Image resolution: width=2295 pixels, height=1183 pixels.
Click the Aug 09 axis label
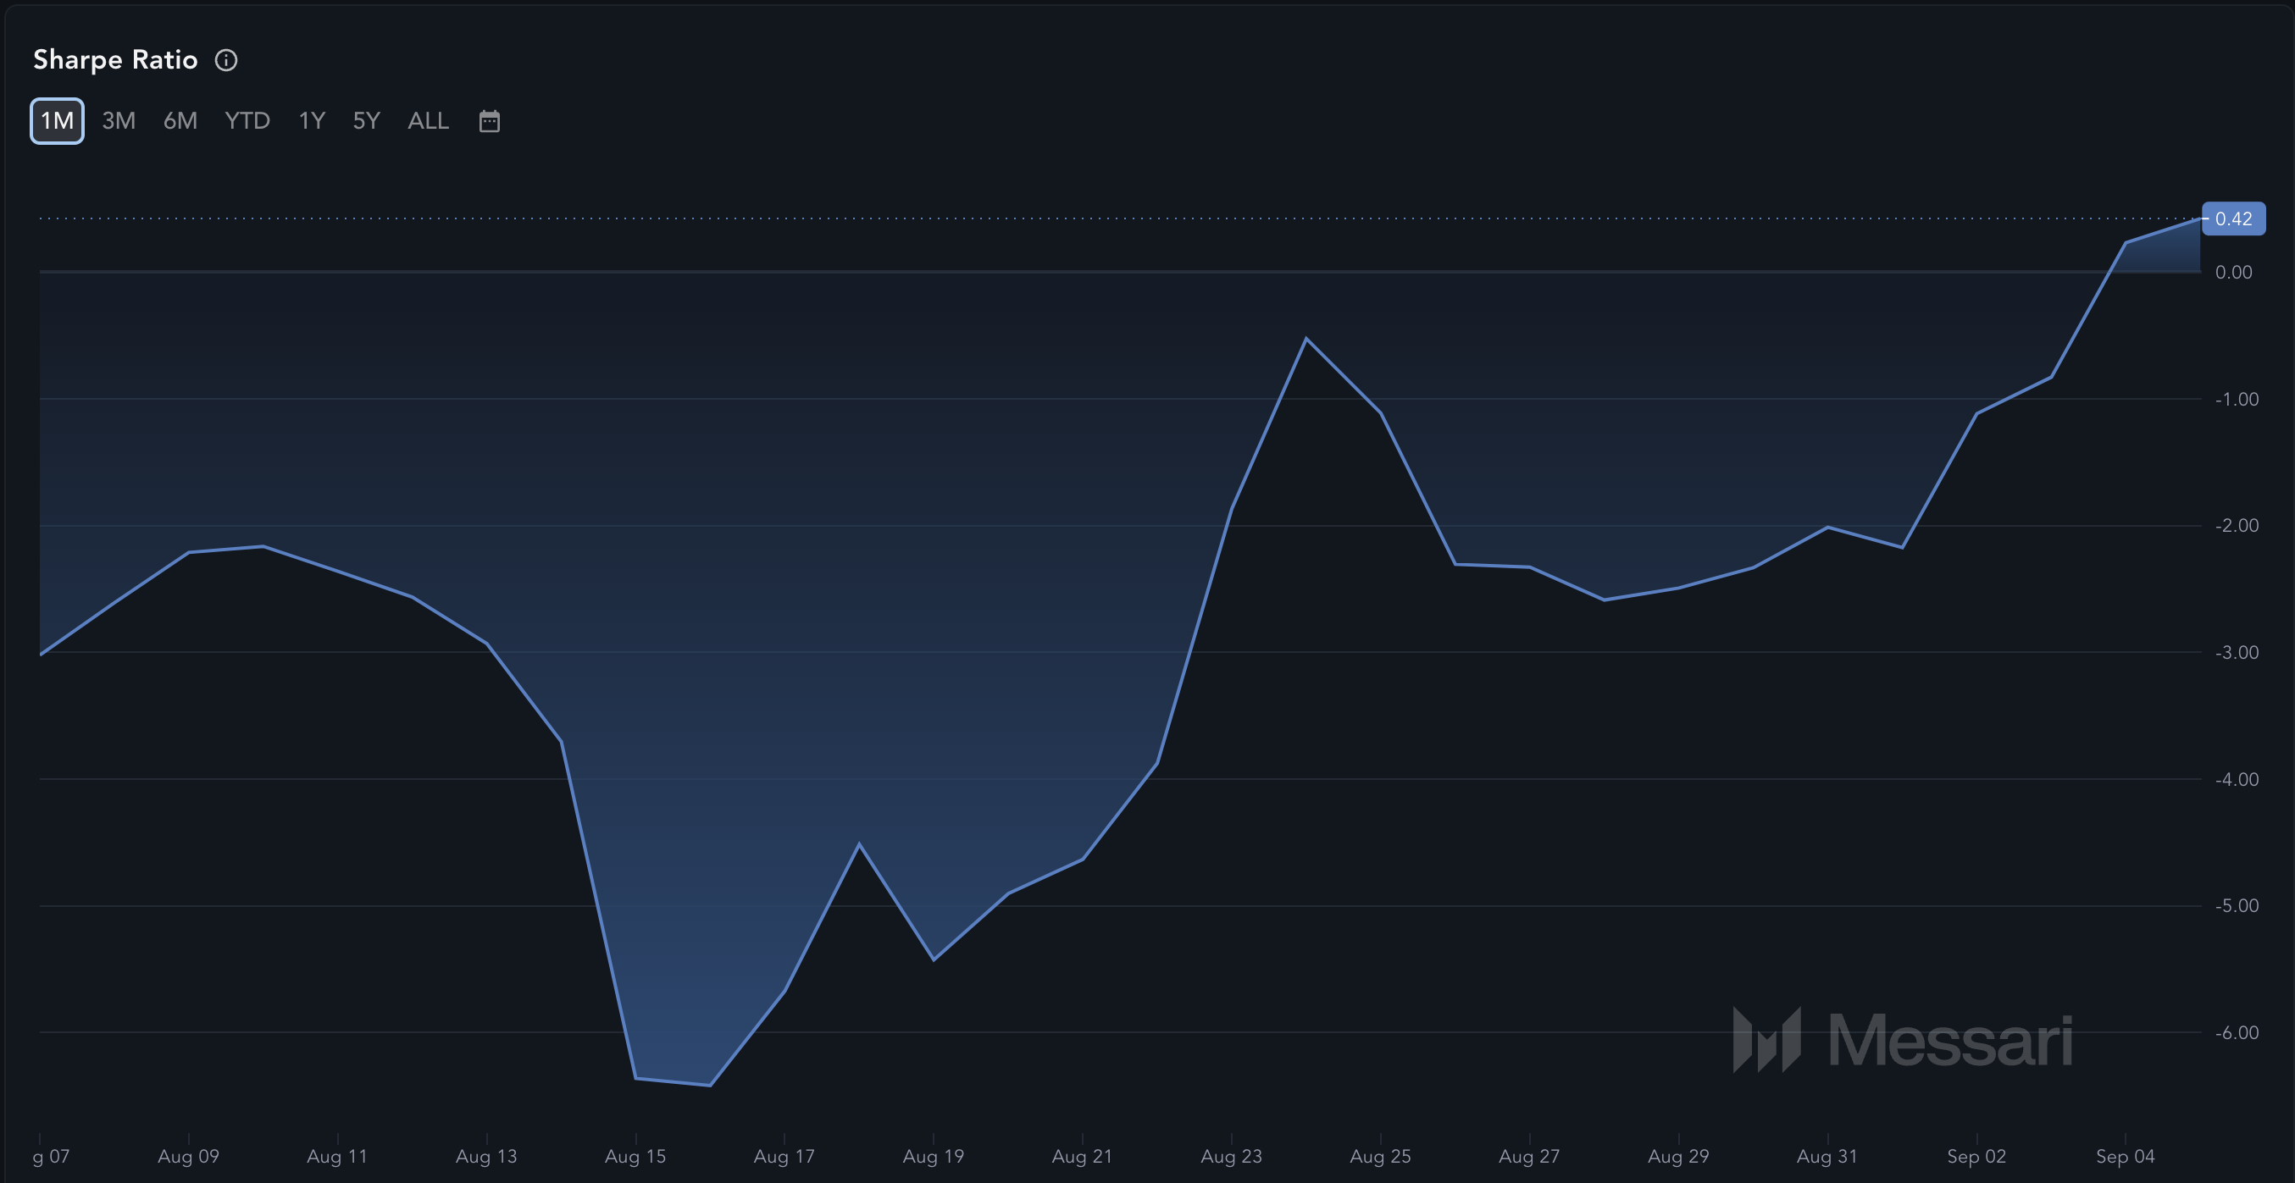[188, 1156]
